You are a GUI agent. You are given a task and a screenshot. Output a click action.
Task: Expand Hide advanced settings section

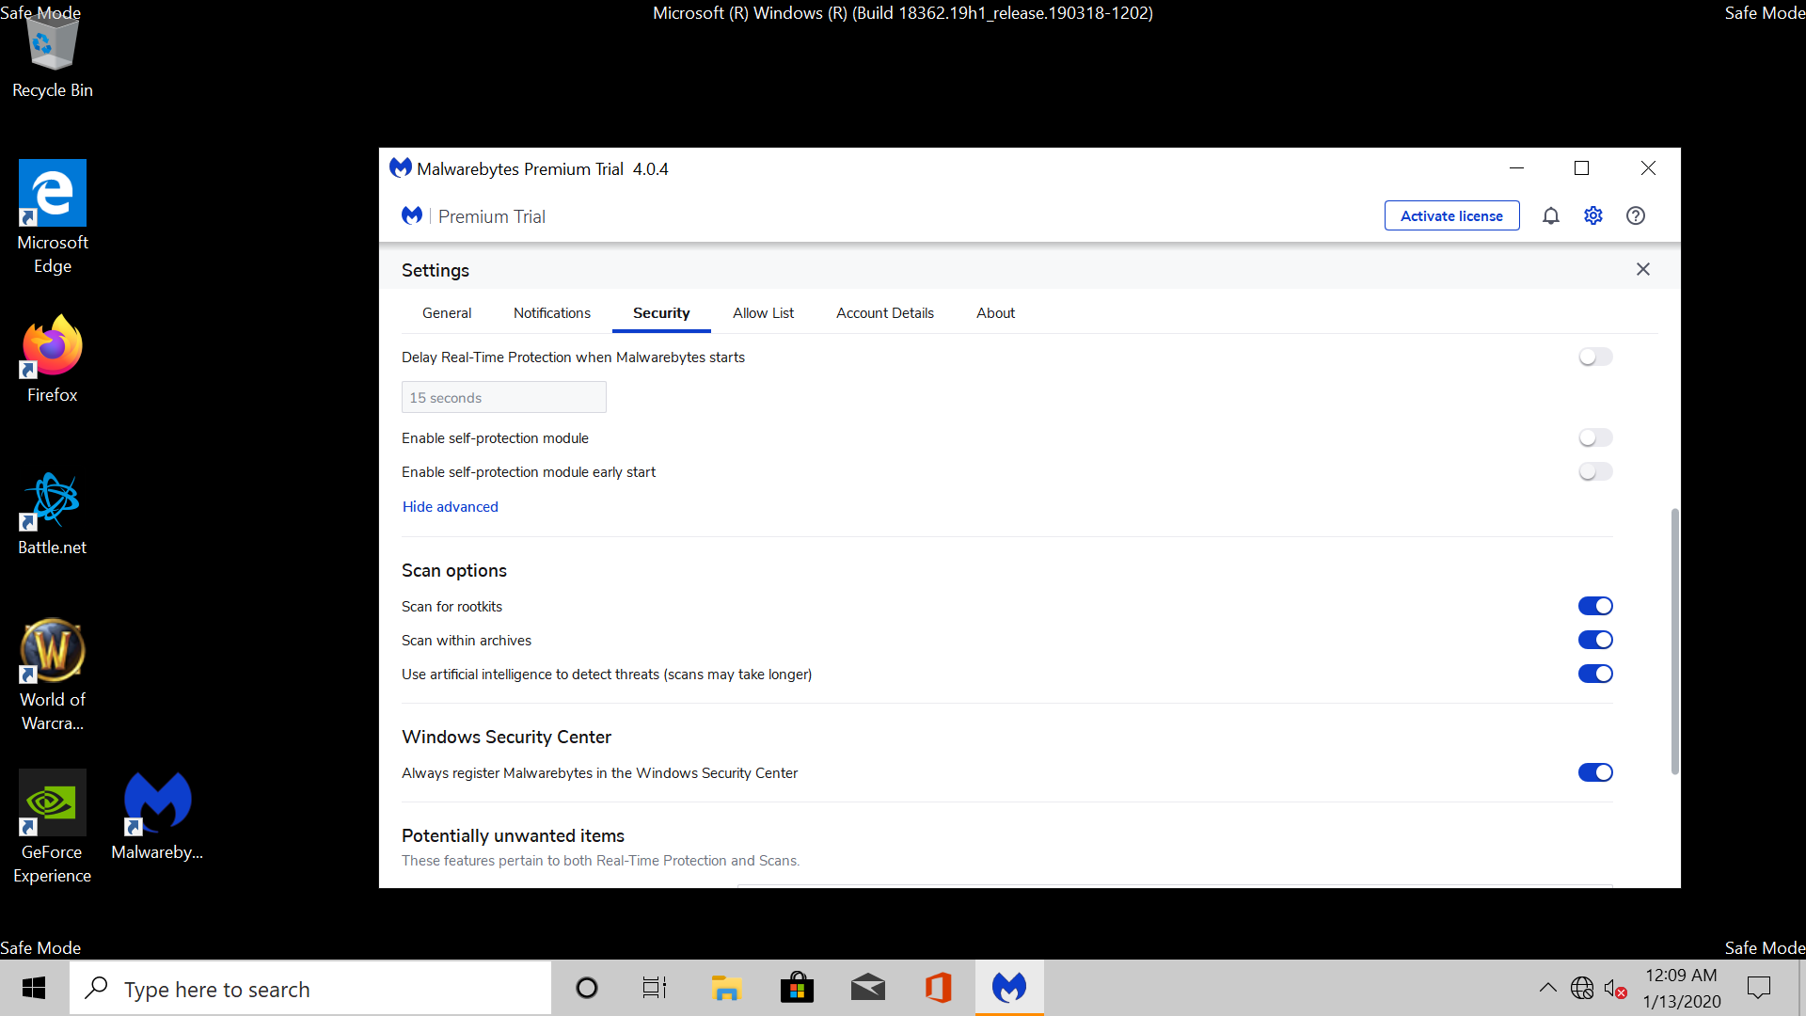(x=451, y=506)
